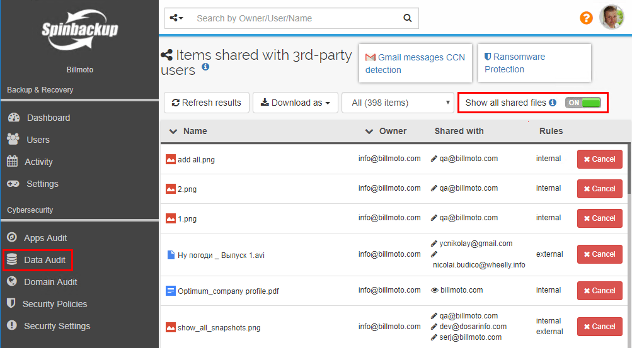
Task: Cancel sharing for show_all_snapshots.png
Action: 599,326
